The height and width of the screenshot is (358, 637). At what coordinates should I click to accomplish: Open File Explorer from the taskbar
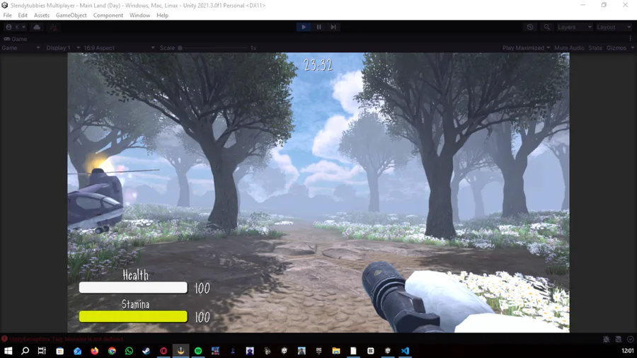point(336,351)
